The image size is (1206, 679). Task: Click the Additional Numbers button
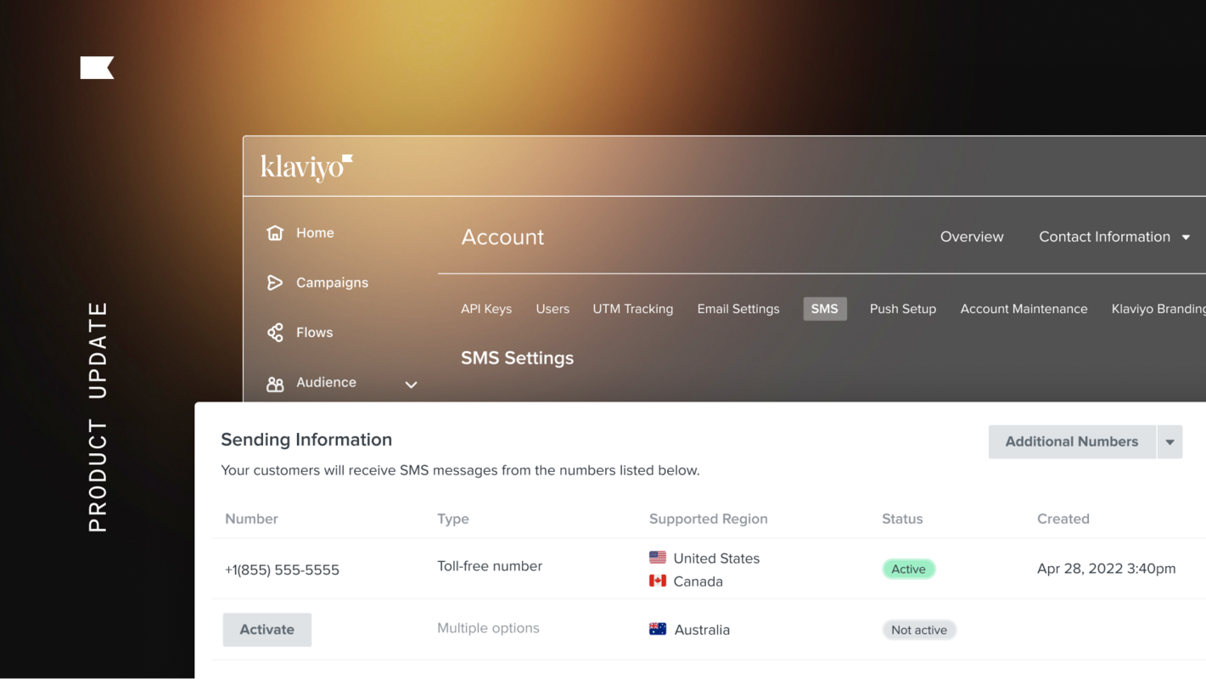(x=1071, y=442)
